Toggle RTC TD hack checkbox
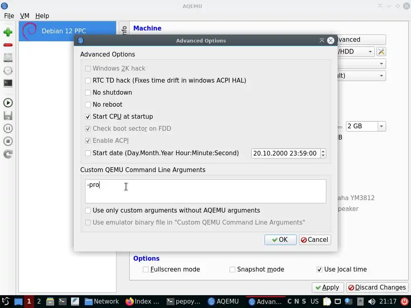This screenshot has width=411, height=308. [88, 80]
